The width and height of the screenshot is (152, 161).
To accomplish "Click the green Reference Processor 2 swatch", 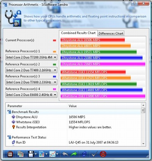I will tap(54, 64).
